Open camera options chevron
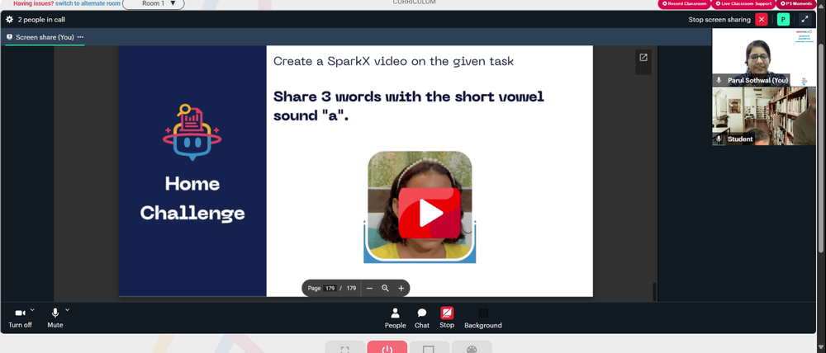Screen dimensions: 826x353 (x=32, y=310)
